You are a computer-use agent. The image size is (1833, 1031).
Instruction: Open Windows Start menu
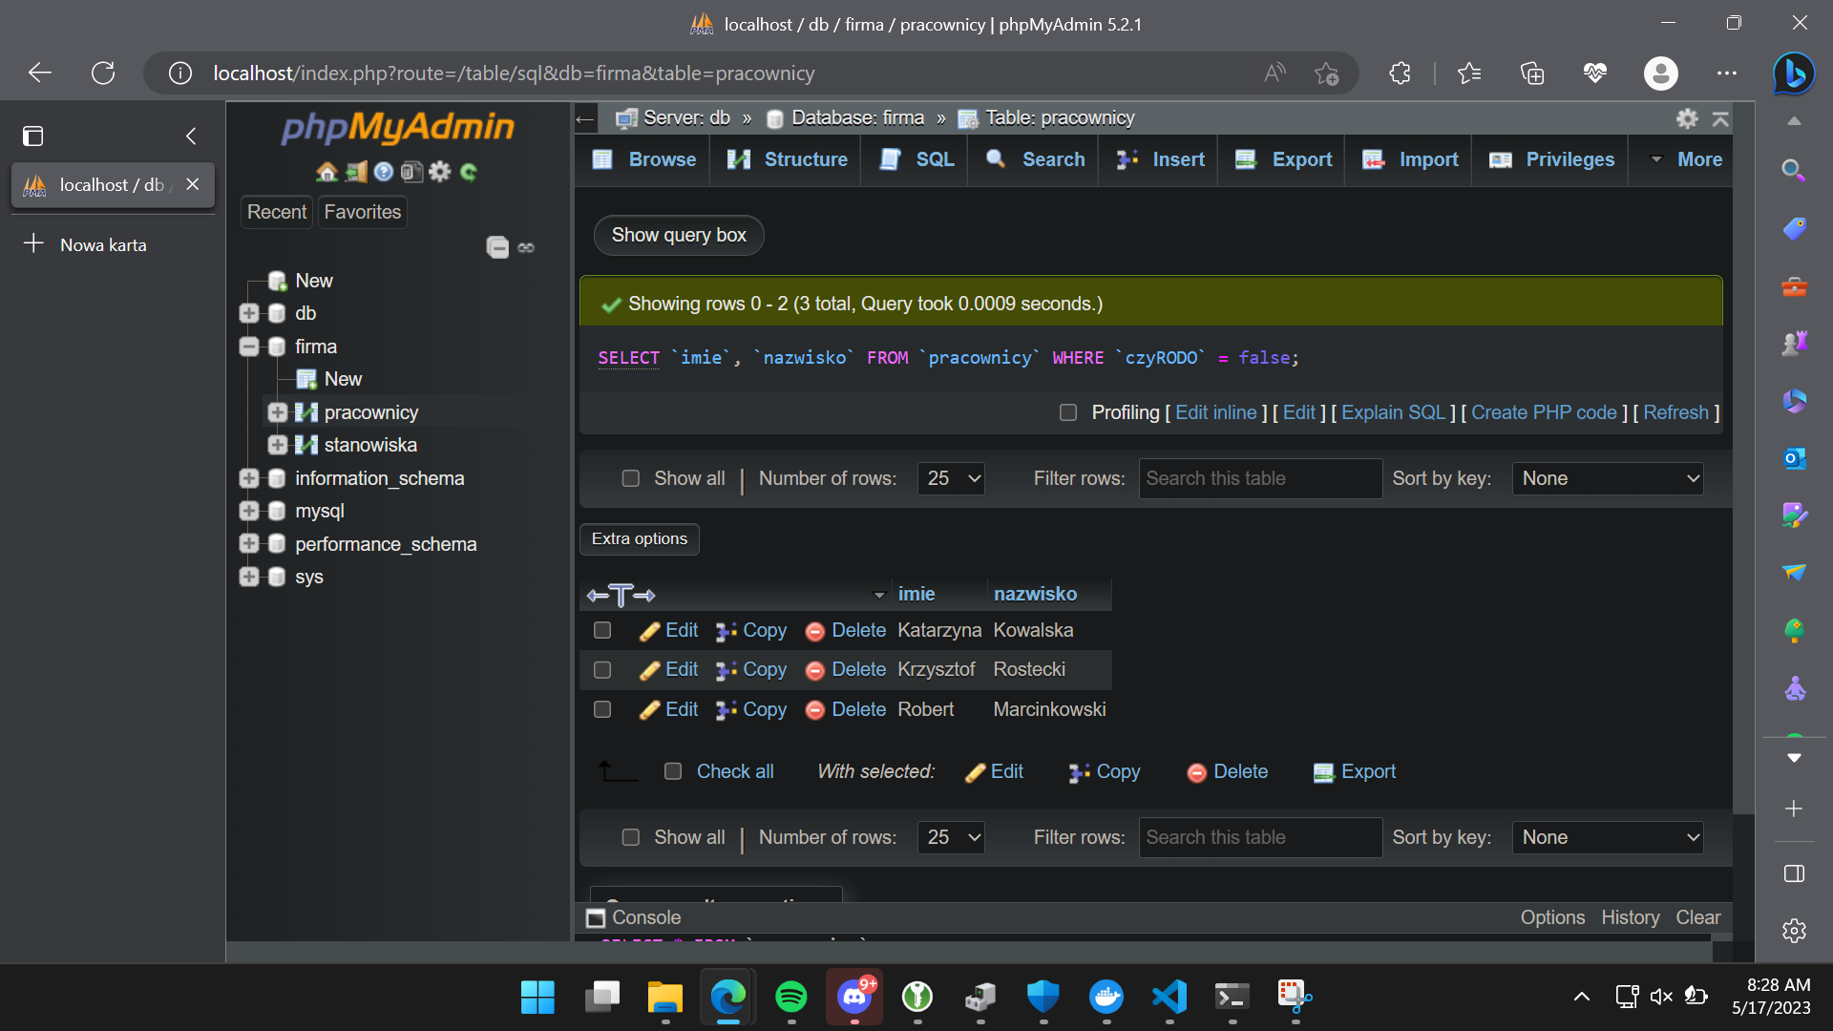pyautogui.click(x=537, y=998)
